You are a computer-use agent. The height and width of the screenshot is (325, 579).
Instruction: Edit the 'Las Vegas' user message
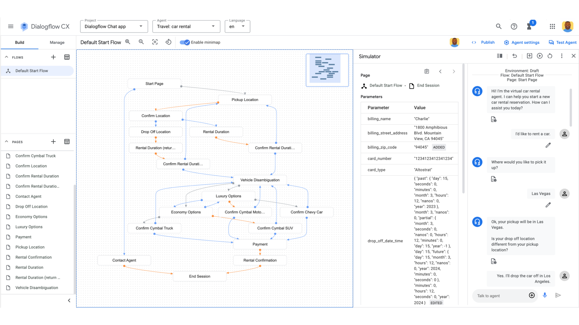(548, 205)
